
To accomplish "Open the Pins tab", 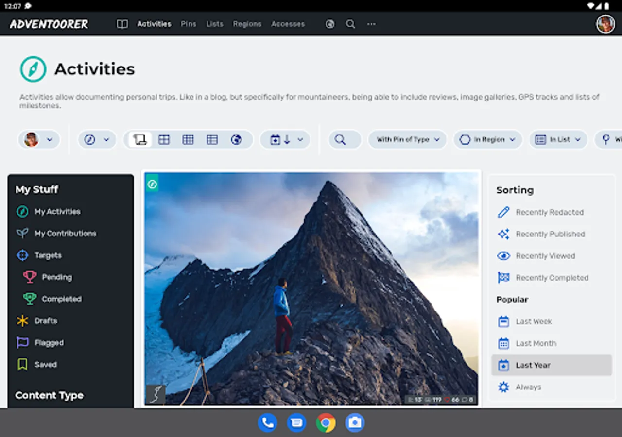I will click(x=188, y=24).
